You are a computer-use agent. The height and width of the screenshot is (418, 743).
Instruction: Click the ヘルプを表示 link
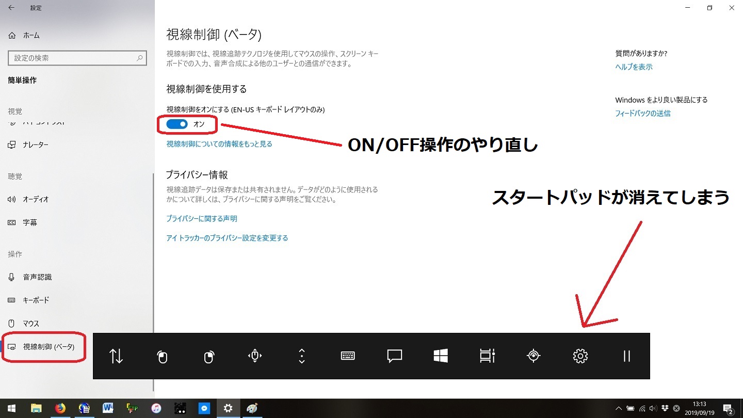(634, 67)
